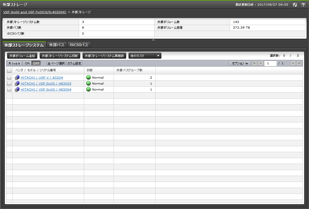Select the 外部パス数 value 8
Screen dimensions: 309x209
(x=83, y=28)
